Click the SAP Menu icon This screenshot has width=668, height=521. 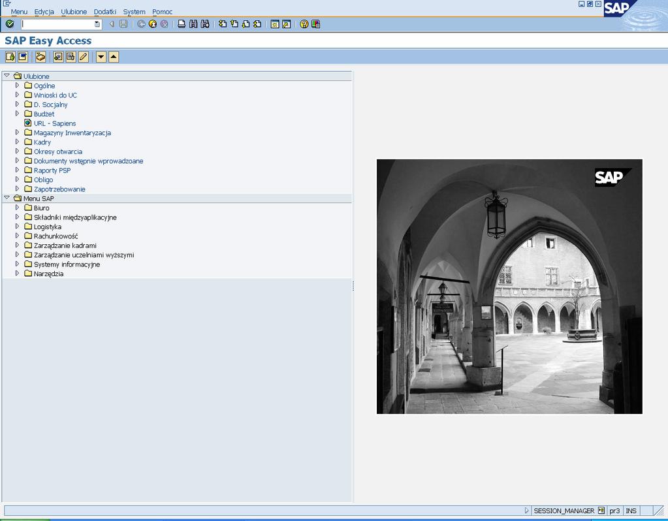[23, 57]
